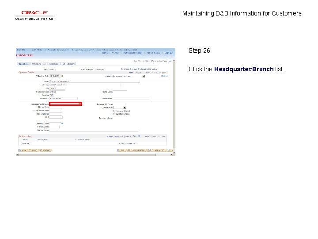Click the horizontal scrollbar at the bottom
This screenshot has height=239, width=318.
[x=95, y=154]
